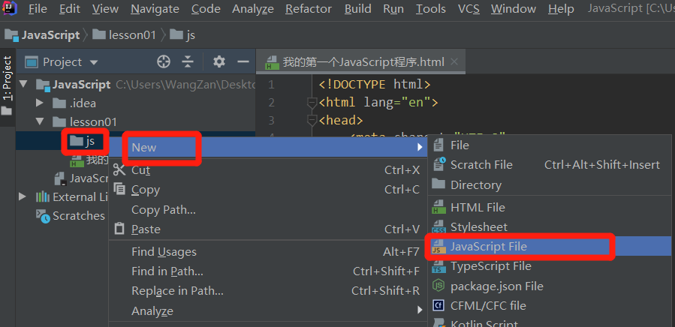Click the New submenu arrow
The image size is (675, 327).
[420, 148]
